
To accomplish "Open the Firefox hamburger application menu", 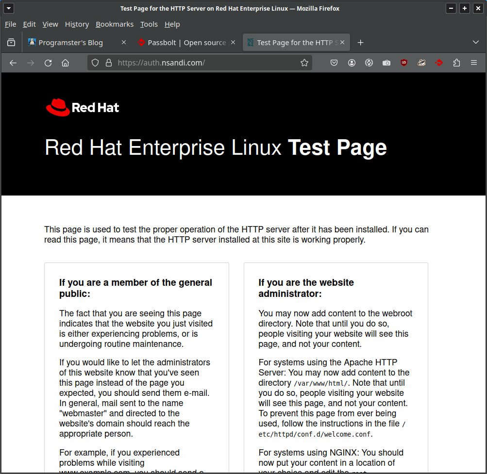I will pyautogui.click(x=474, y=63).
